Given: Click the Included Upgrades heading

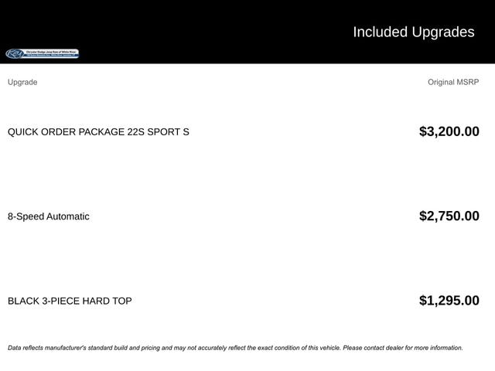Looking at the screenshot, I should coord(413,32).
